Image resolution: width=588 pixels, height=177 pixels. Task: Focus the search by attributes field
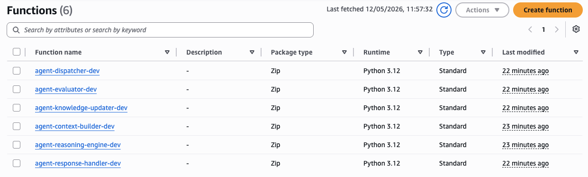[160, 30]
